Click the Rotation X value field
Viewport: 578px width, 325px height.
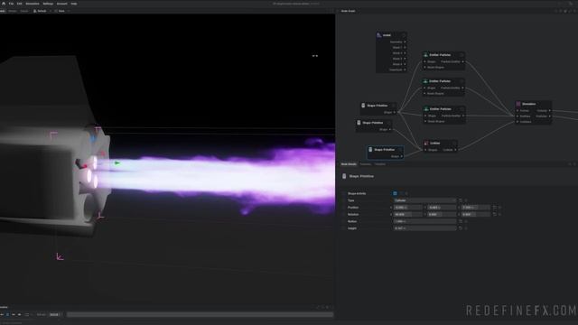click(407, 214)
